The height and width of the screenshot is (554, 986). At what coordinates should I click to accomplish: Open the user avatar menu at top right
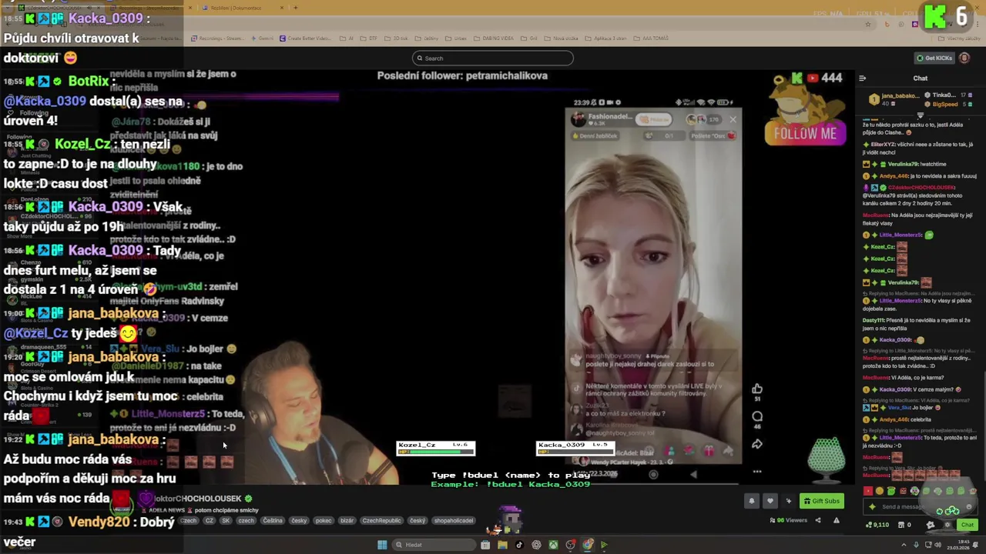tap(964, 58)
